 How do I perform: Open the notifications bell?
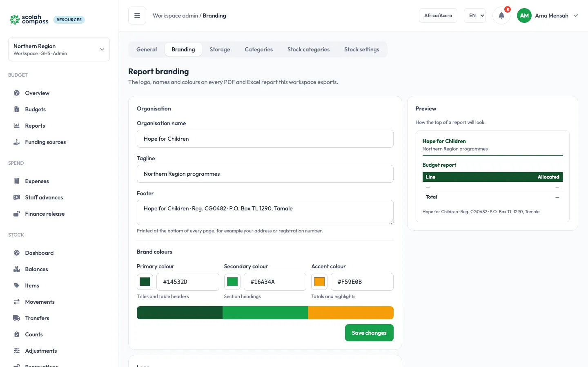(x=501, y=15)
